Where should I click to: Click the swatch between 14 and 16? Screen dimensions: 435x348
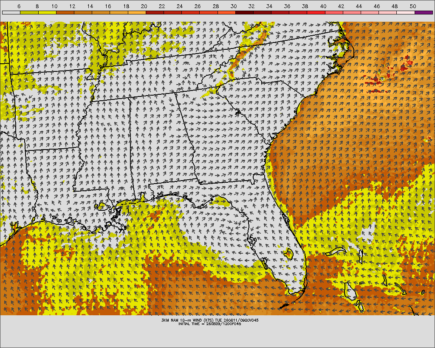[x=101, y=12]
